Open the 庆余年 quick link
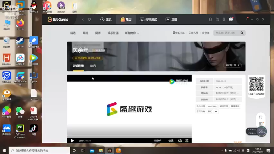The image size is (274, 154). click(x=206, y=33)
